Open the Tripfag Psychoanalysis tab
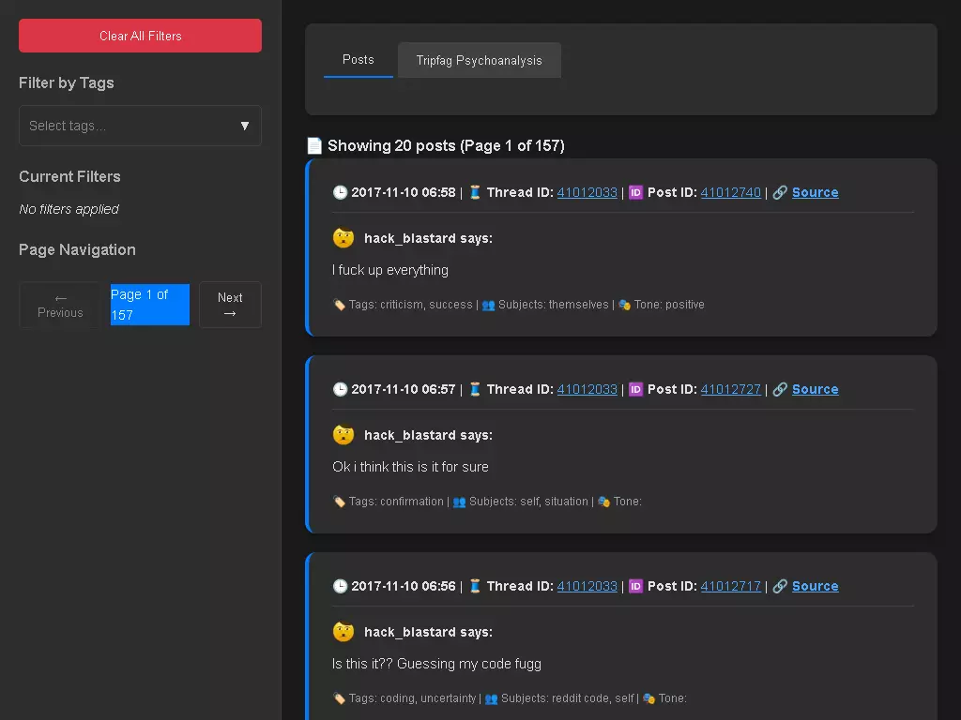This screenshot has width=961, height=720. coord(480,60)
